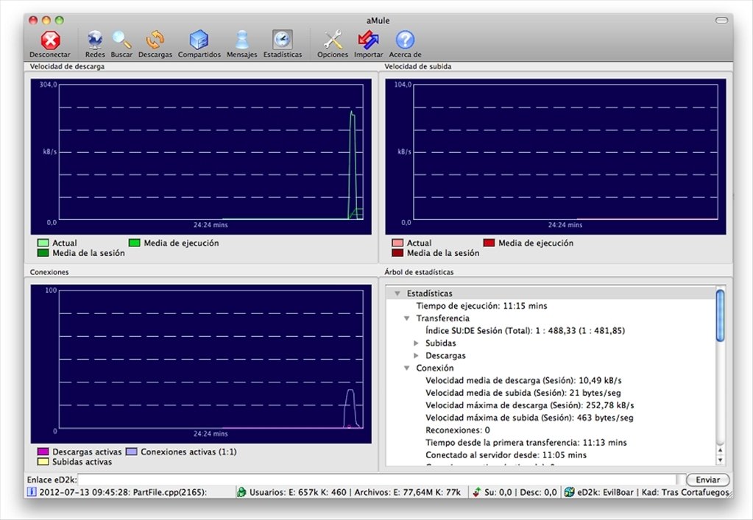Click the light green Actual download swatch

(43, 243)
